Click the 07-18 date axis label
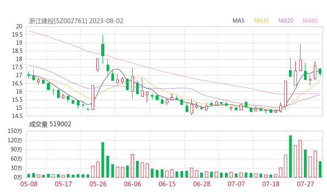Image resolution: width=327 pixels, height=194 pixels. coord(271,184)
